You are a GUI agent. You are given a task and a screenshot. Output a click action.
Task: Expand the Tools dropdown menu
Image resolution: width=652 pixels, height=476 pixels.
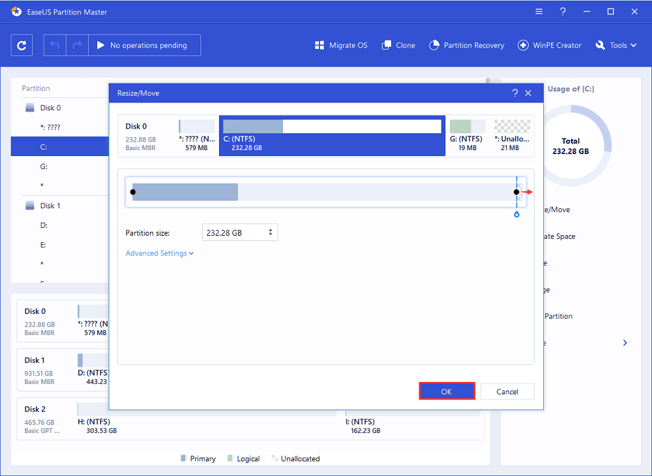616,46
